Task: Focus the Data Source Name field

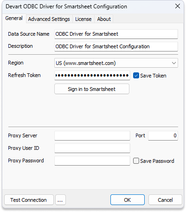Action: click(116, 34)
